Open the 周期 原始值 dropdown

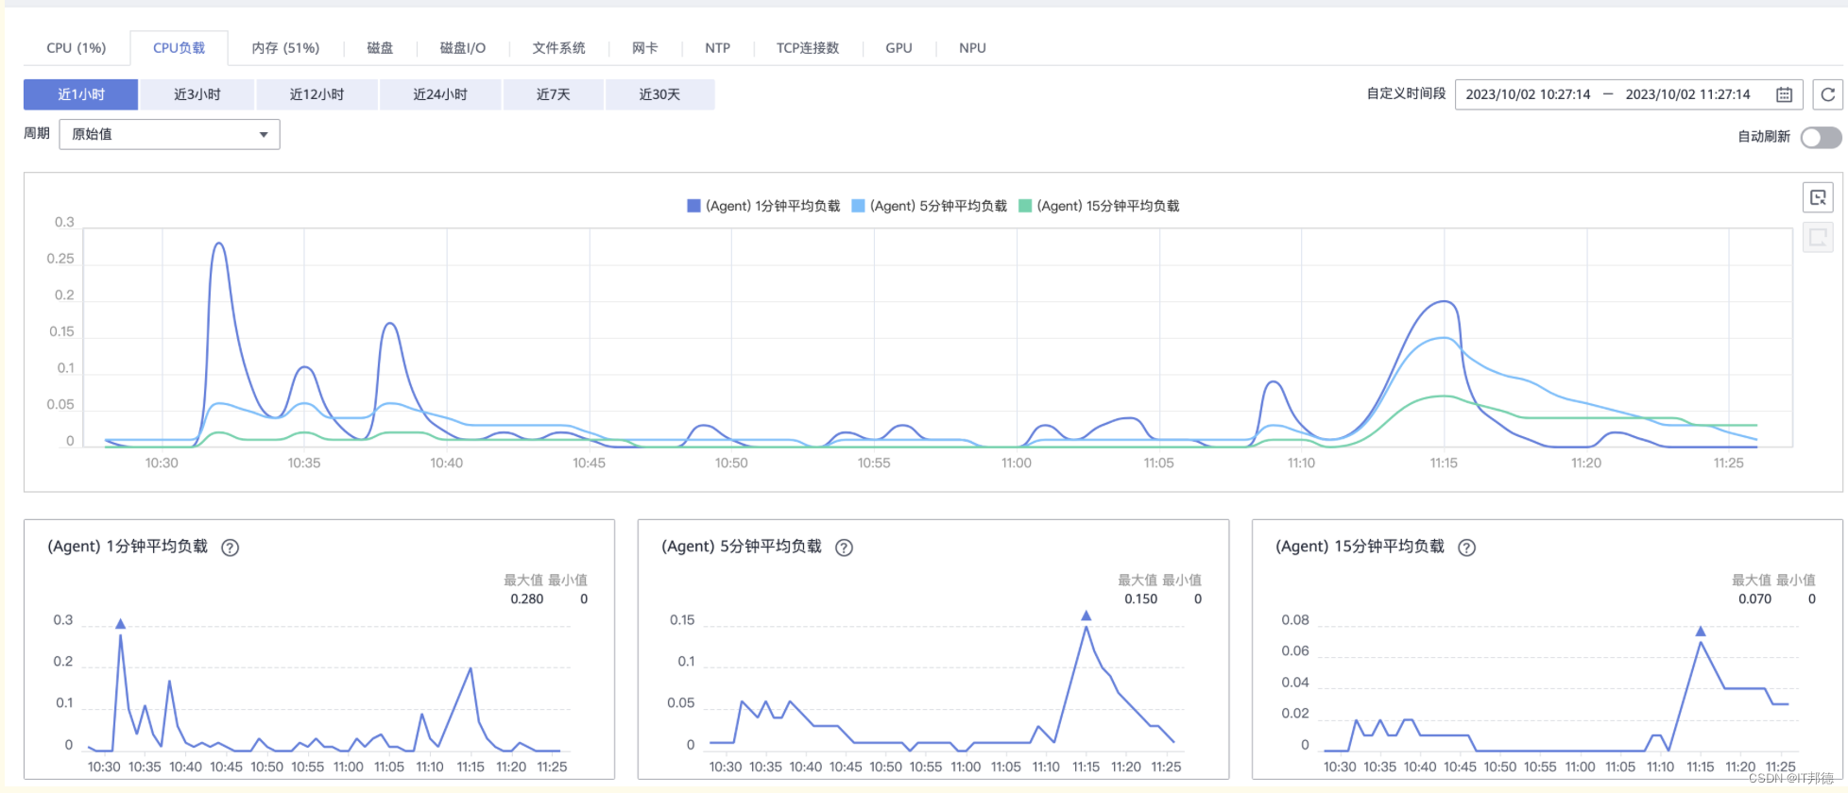coord(169,134)
